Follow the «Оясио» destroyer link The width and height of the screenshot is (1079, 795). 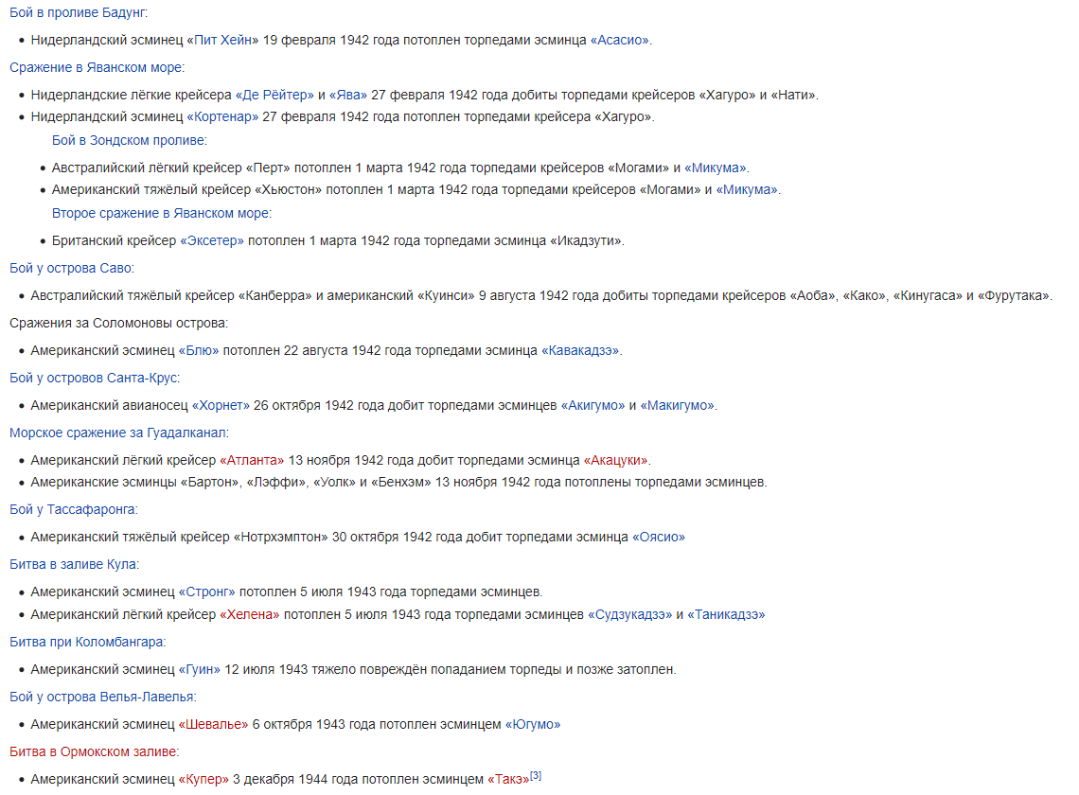[x=659, y=538]
